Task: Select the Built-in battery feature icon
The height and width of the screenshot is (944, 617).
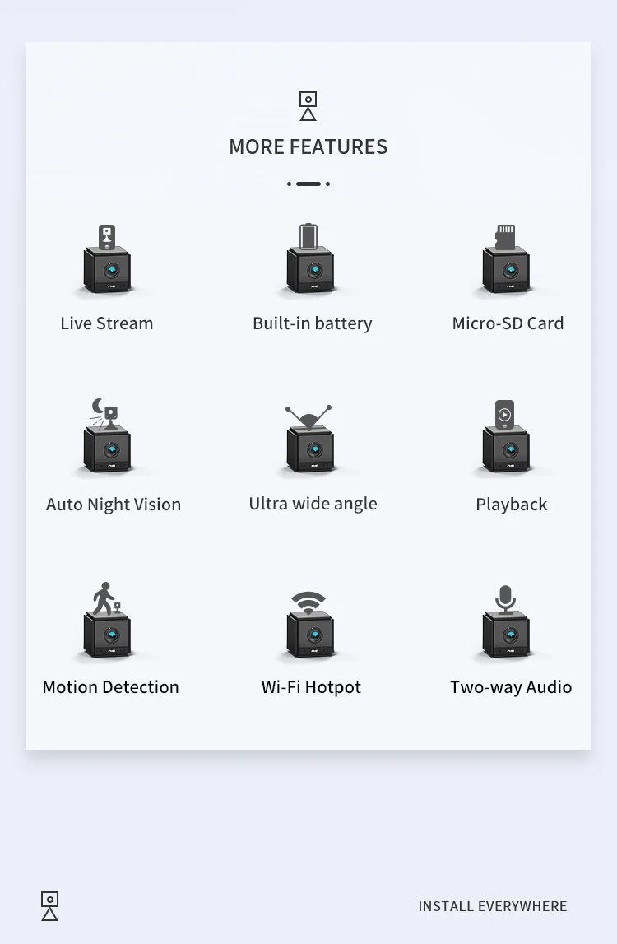Action: click(310, 259)
